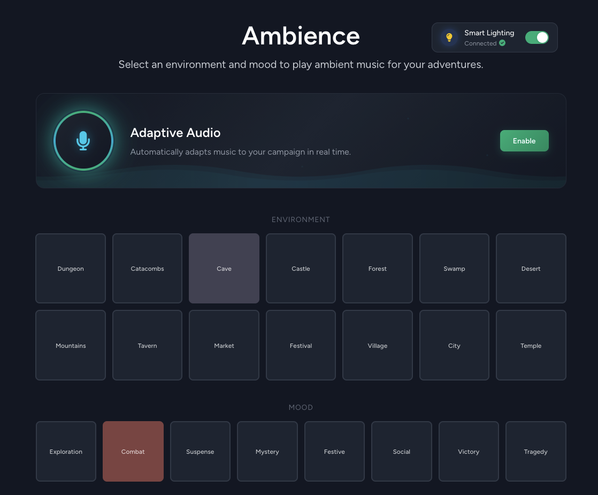Choose the Temple environment
598x495 pixels.
click(x=531, y=345)
